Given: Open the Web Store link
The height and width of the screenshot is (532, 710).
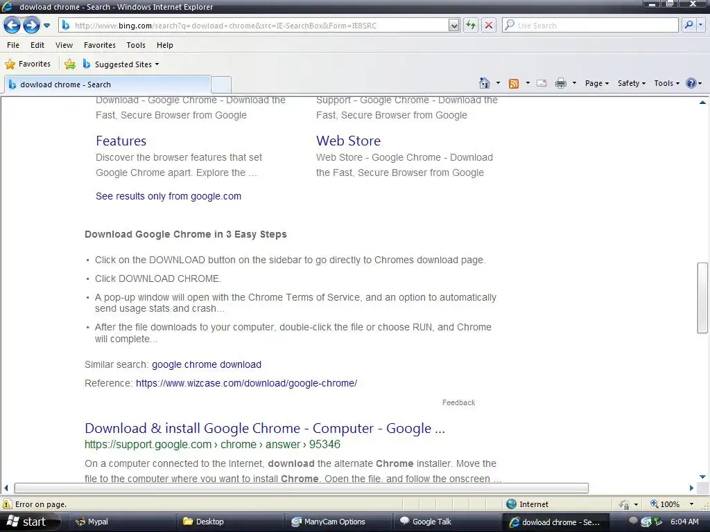Looking at the screenshot, I should [x=348, y=141].
